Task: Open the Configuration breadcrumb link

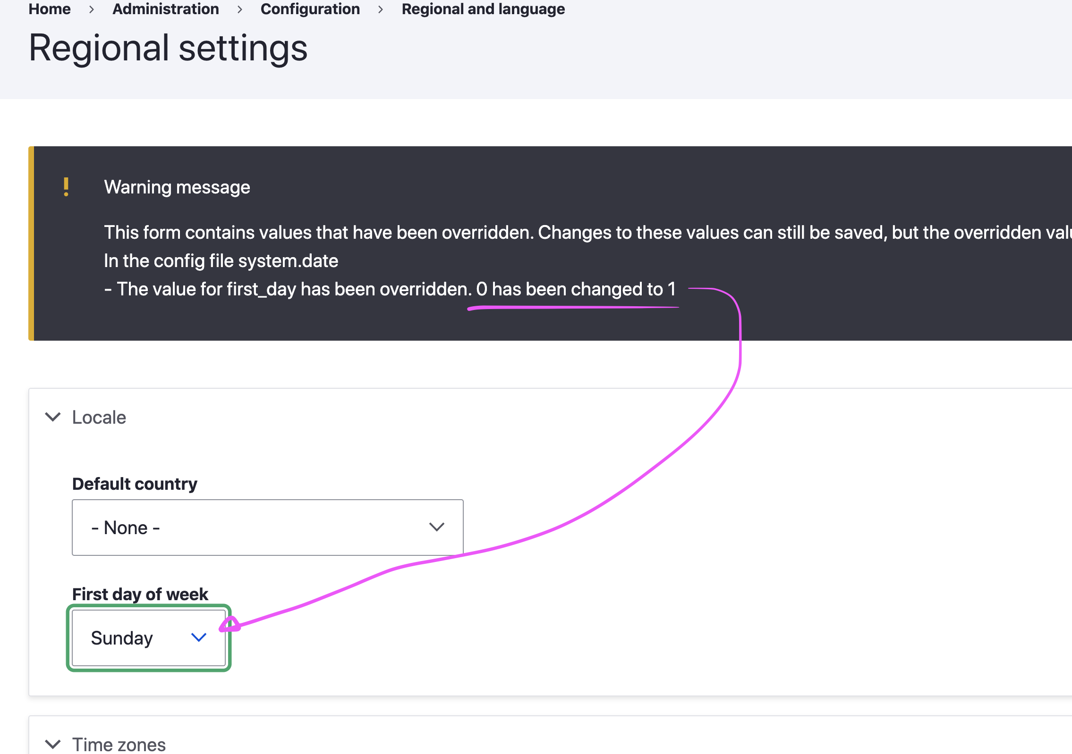Action: [x=310, y=9]
